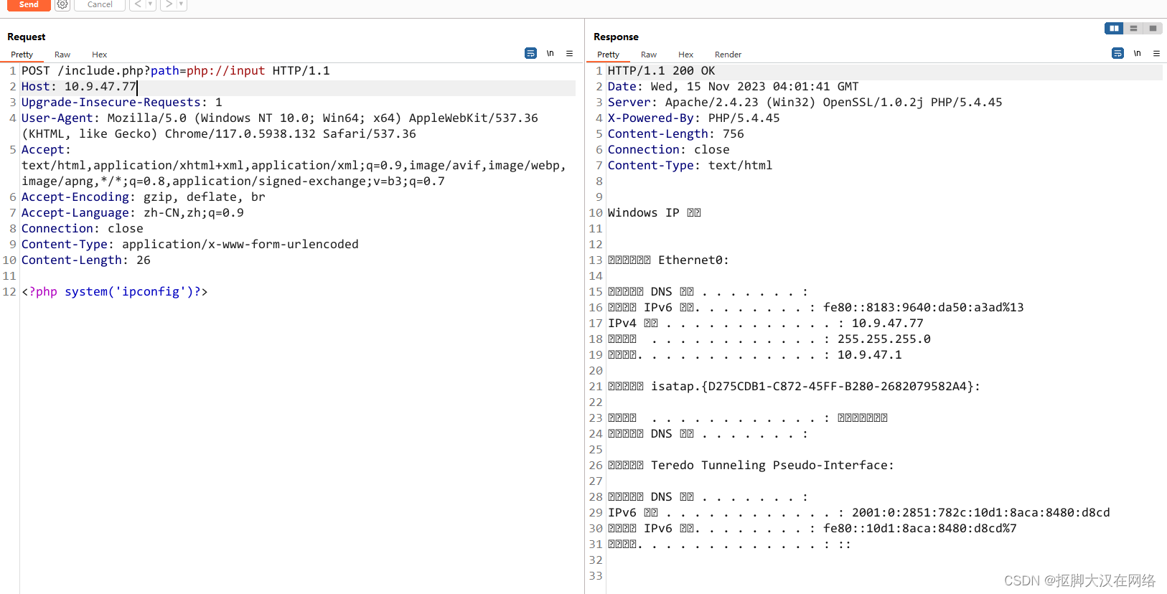Click the IPv4 10.9.47.77 response line
This screenshot has height=594, width=1167.
[766, 323]
